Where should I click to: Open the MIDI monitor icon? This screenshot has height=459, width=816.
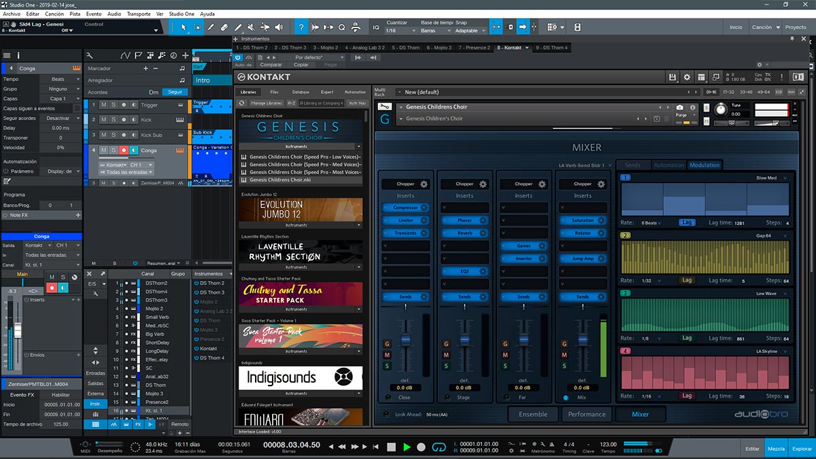coord(85,445)
